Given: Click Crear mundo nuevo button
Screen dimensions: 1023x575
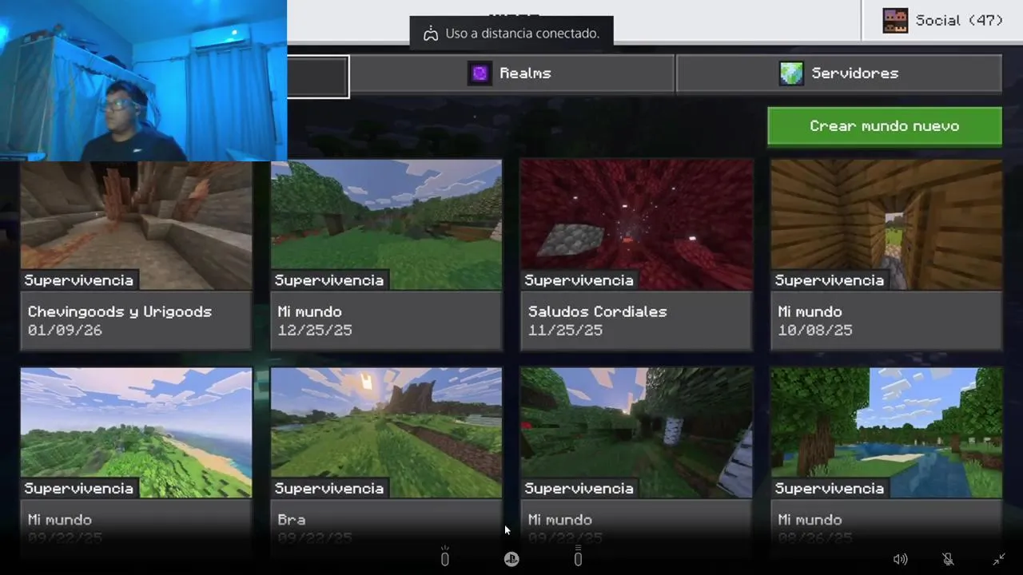Looking at the screenshot, I should [884, 126].
